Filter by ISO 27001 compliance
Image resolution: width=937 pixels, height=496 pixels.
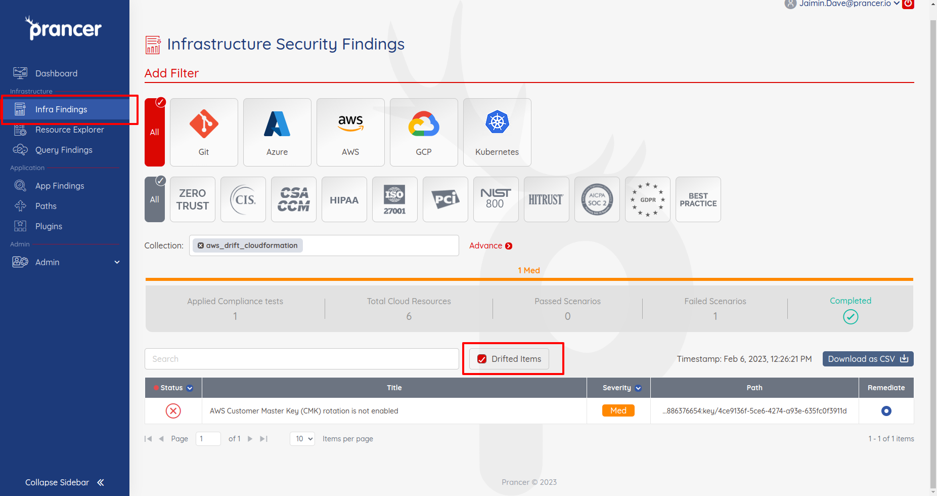click(x=395, y=199)
